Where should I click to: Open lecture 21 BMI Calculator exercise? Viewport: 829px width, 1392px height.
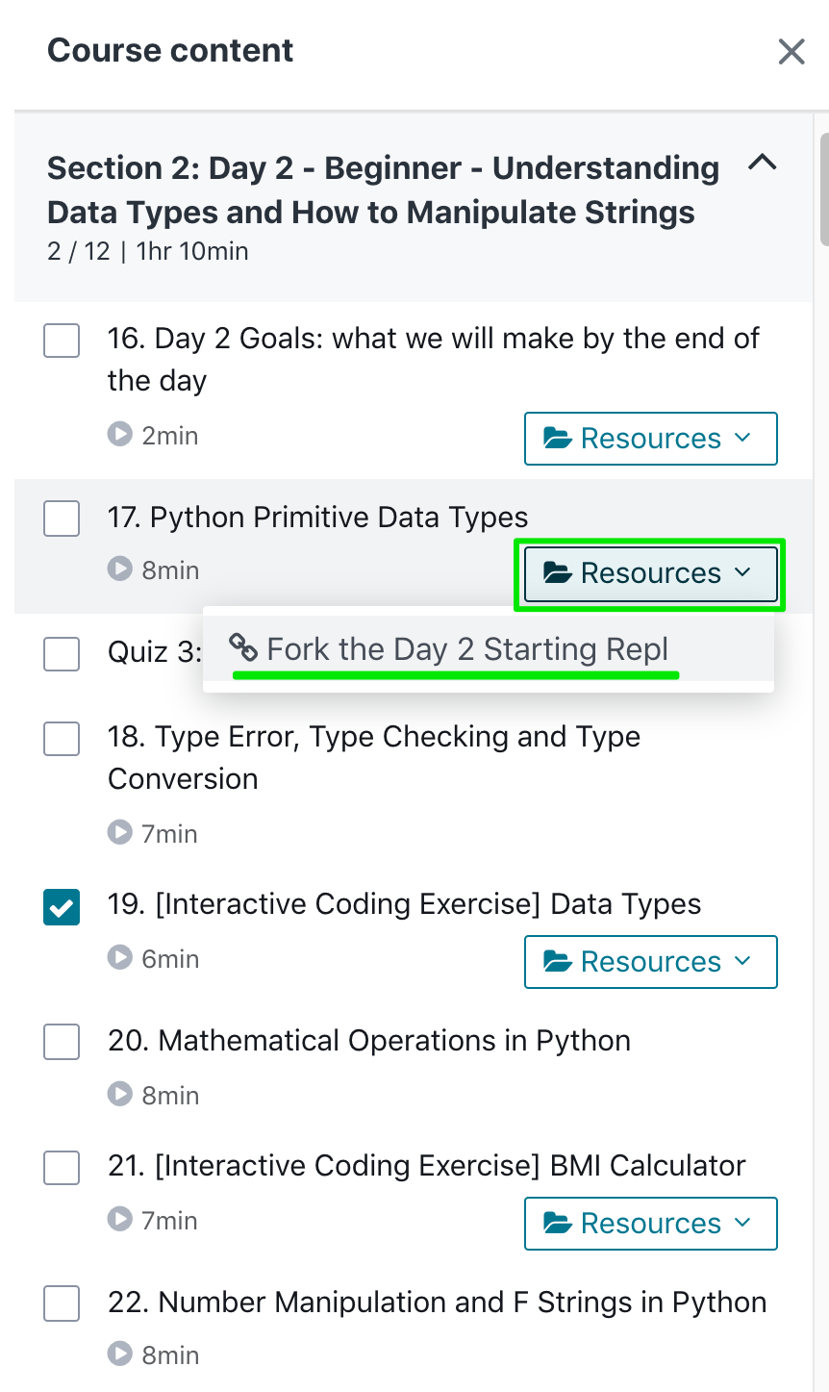426,1166
